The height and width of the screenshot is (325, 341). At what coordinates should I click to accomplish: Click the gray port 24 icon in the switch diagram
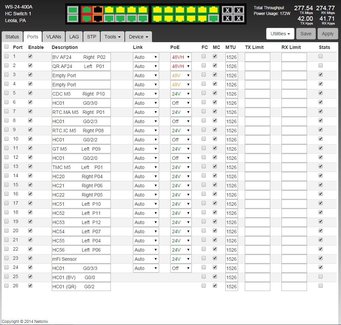point(214,18)
